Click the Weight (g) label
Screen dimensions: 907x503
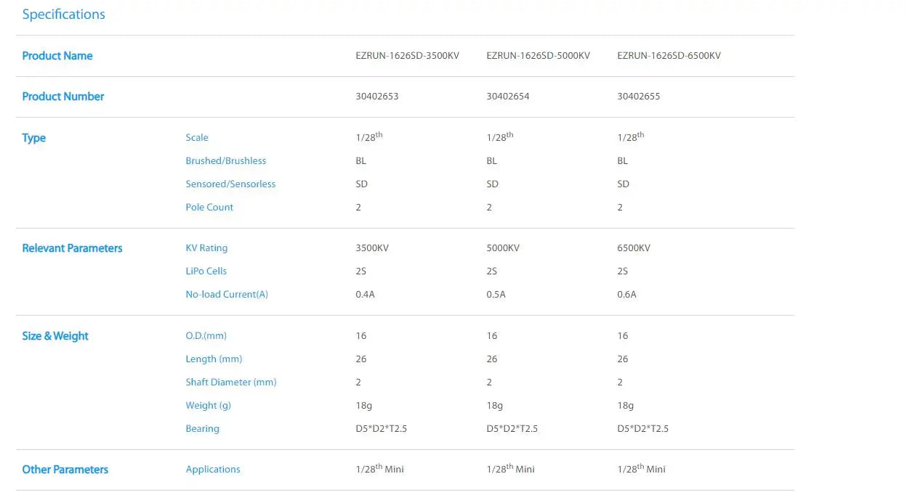[x=209, y=406]
